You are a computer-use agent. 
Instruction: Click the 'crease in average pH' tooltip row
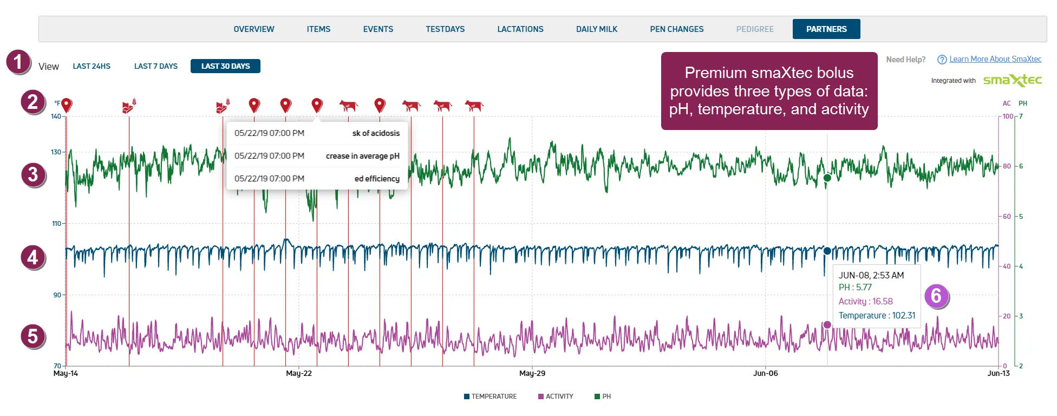(317, 156)
